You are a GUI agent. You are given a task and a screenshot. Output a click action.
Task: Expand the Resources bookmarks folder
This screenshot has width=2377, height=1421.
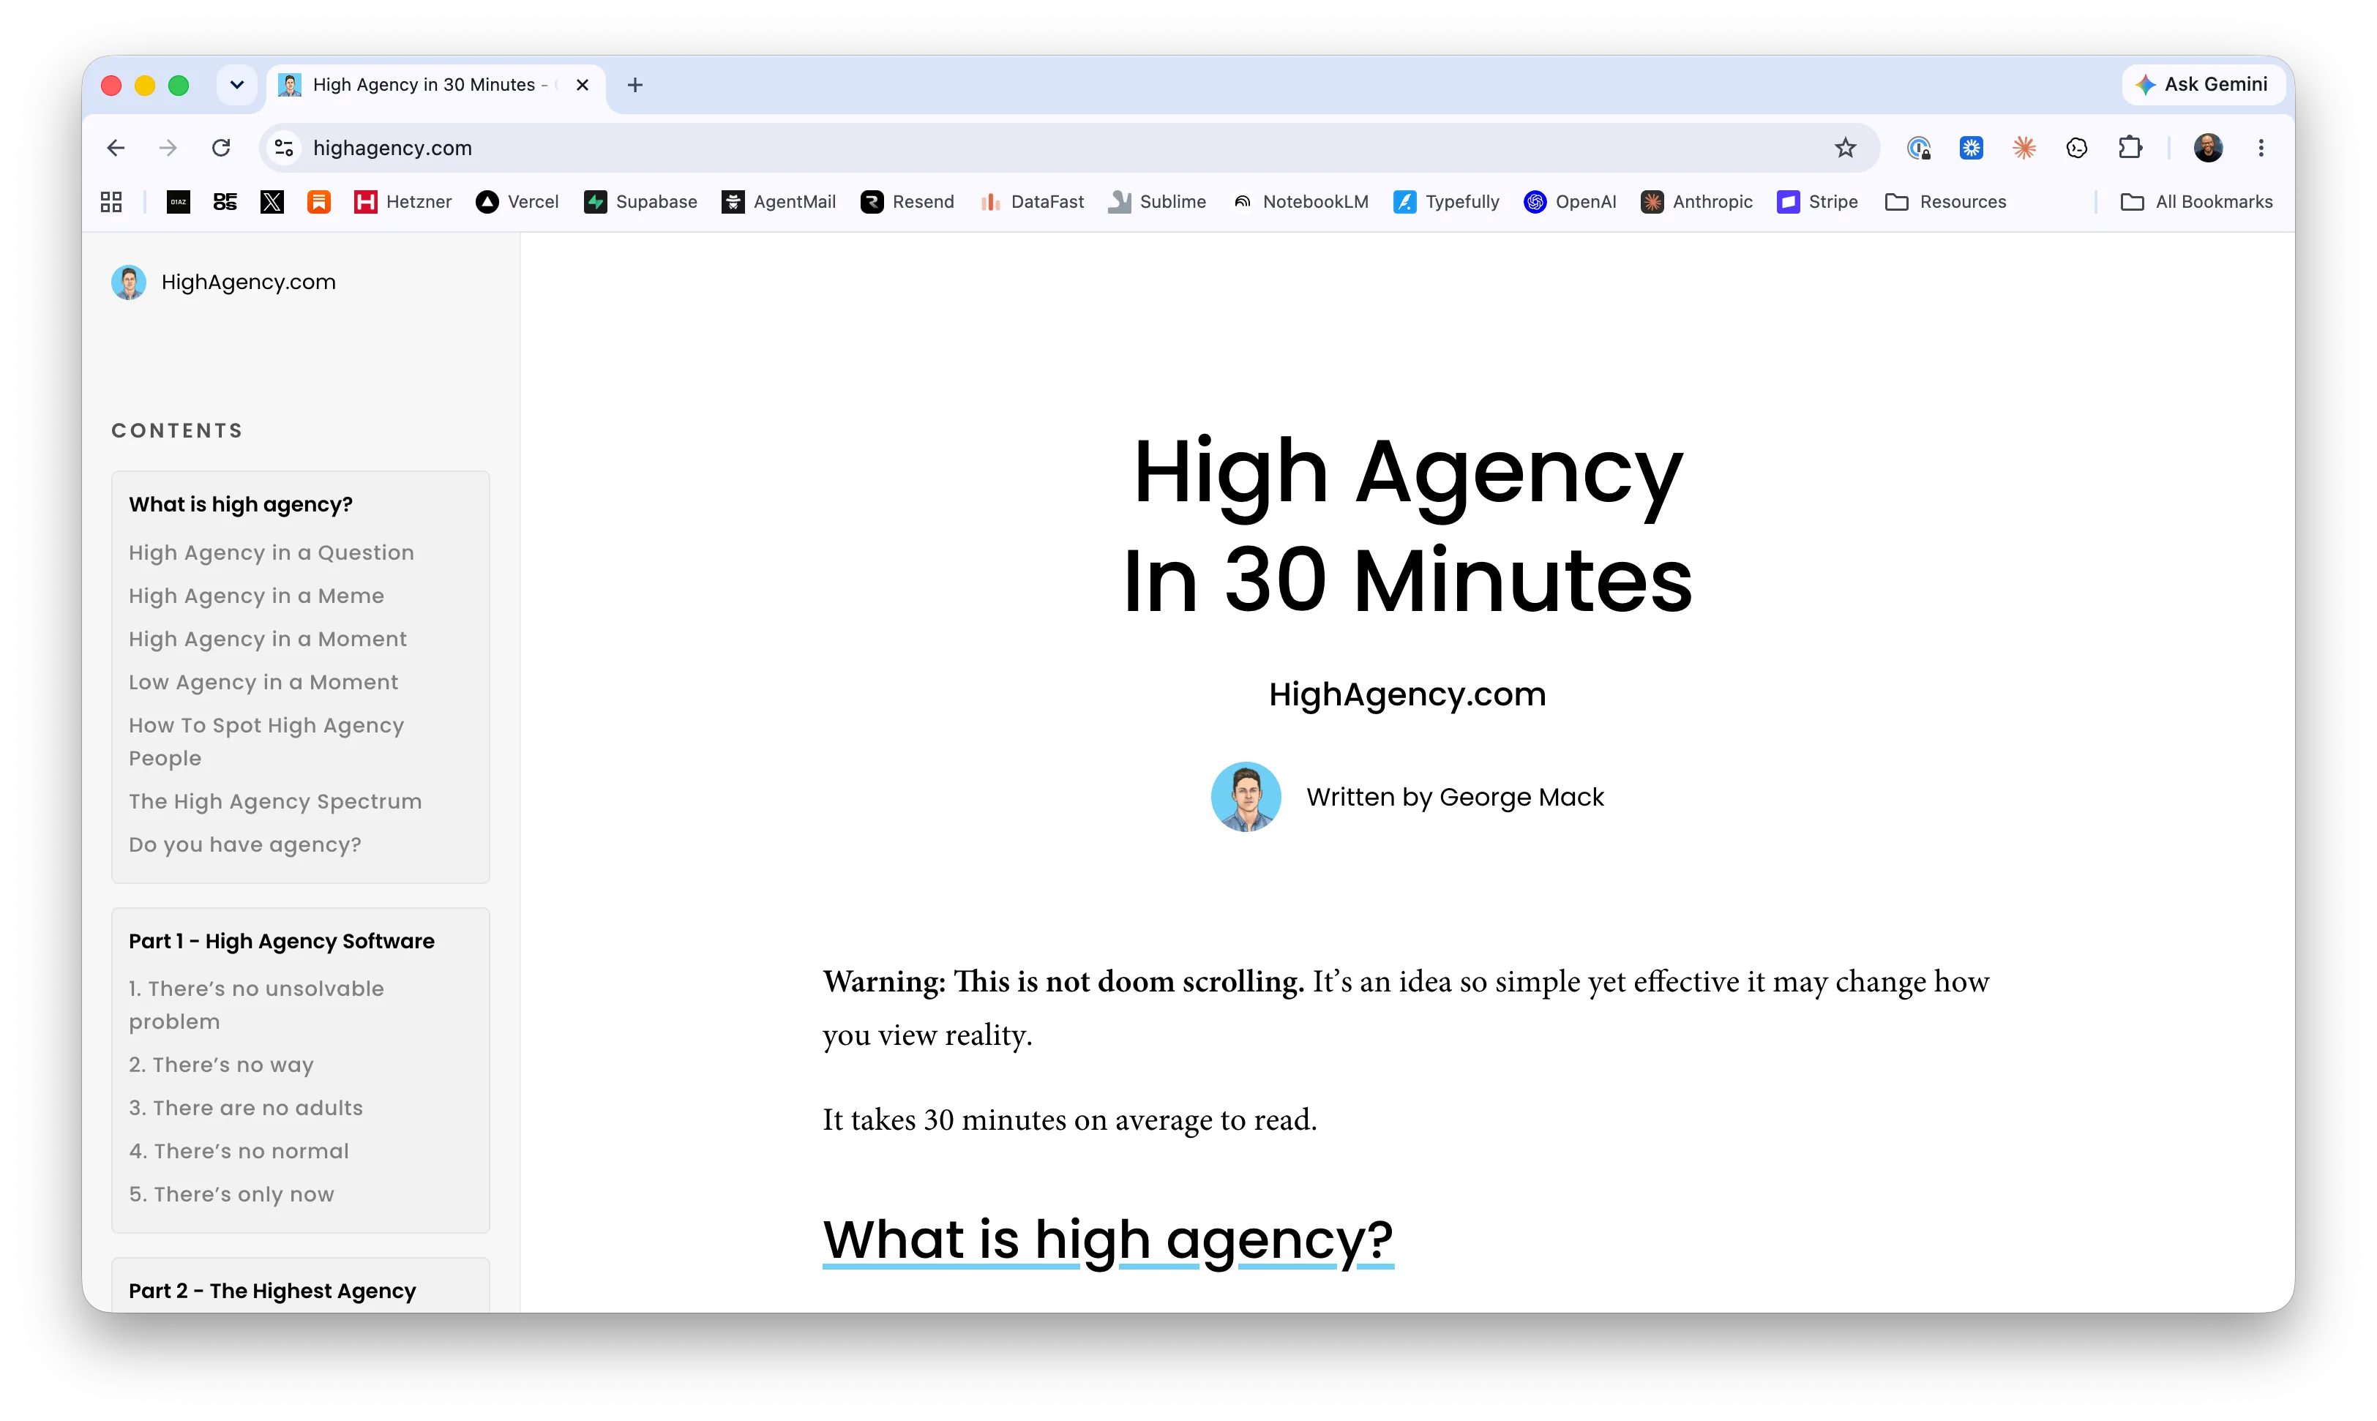[1945, 201]
